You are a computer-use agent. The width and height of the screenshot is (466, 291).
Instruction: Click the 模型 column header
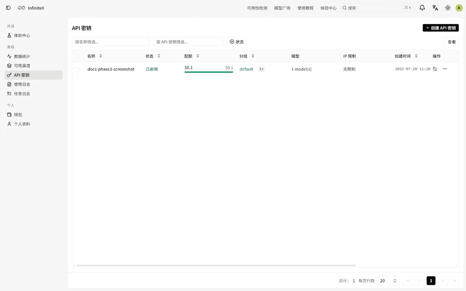tap(295, 56)
